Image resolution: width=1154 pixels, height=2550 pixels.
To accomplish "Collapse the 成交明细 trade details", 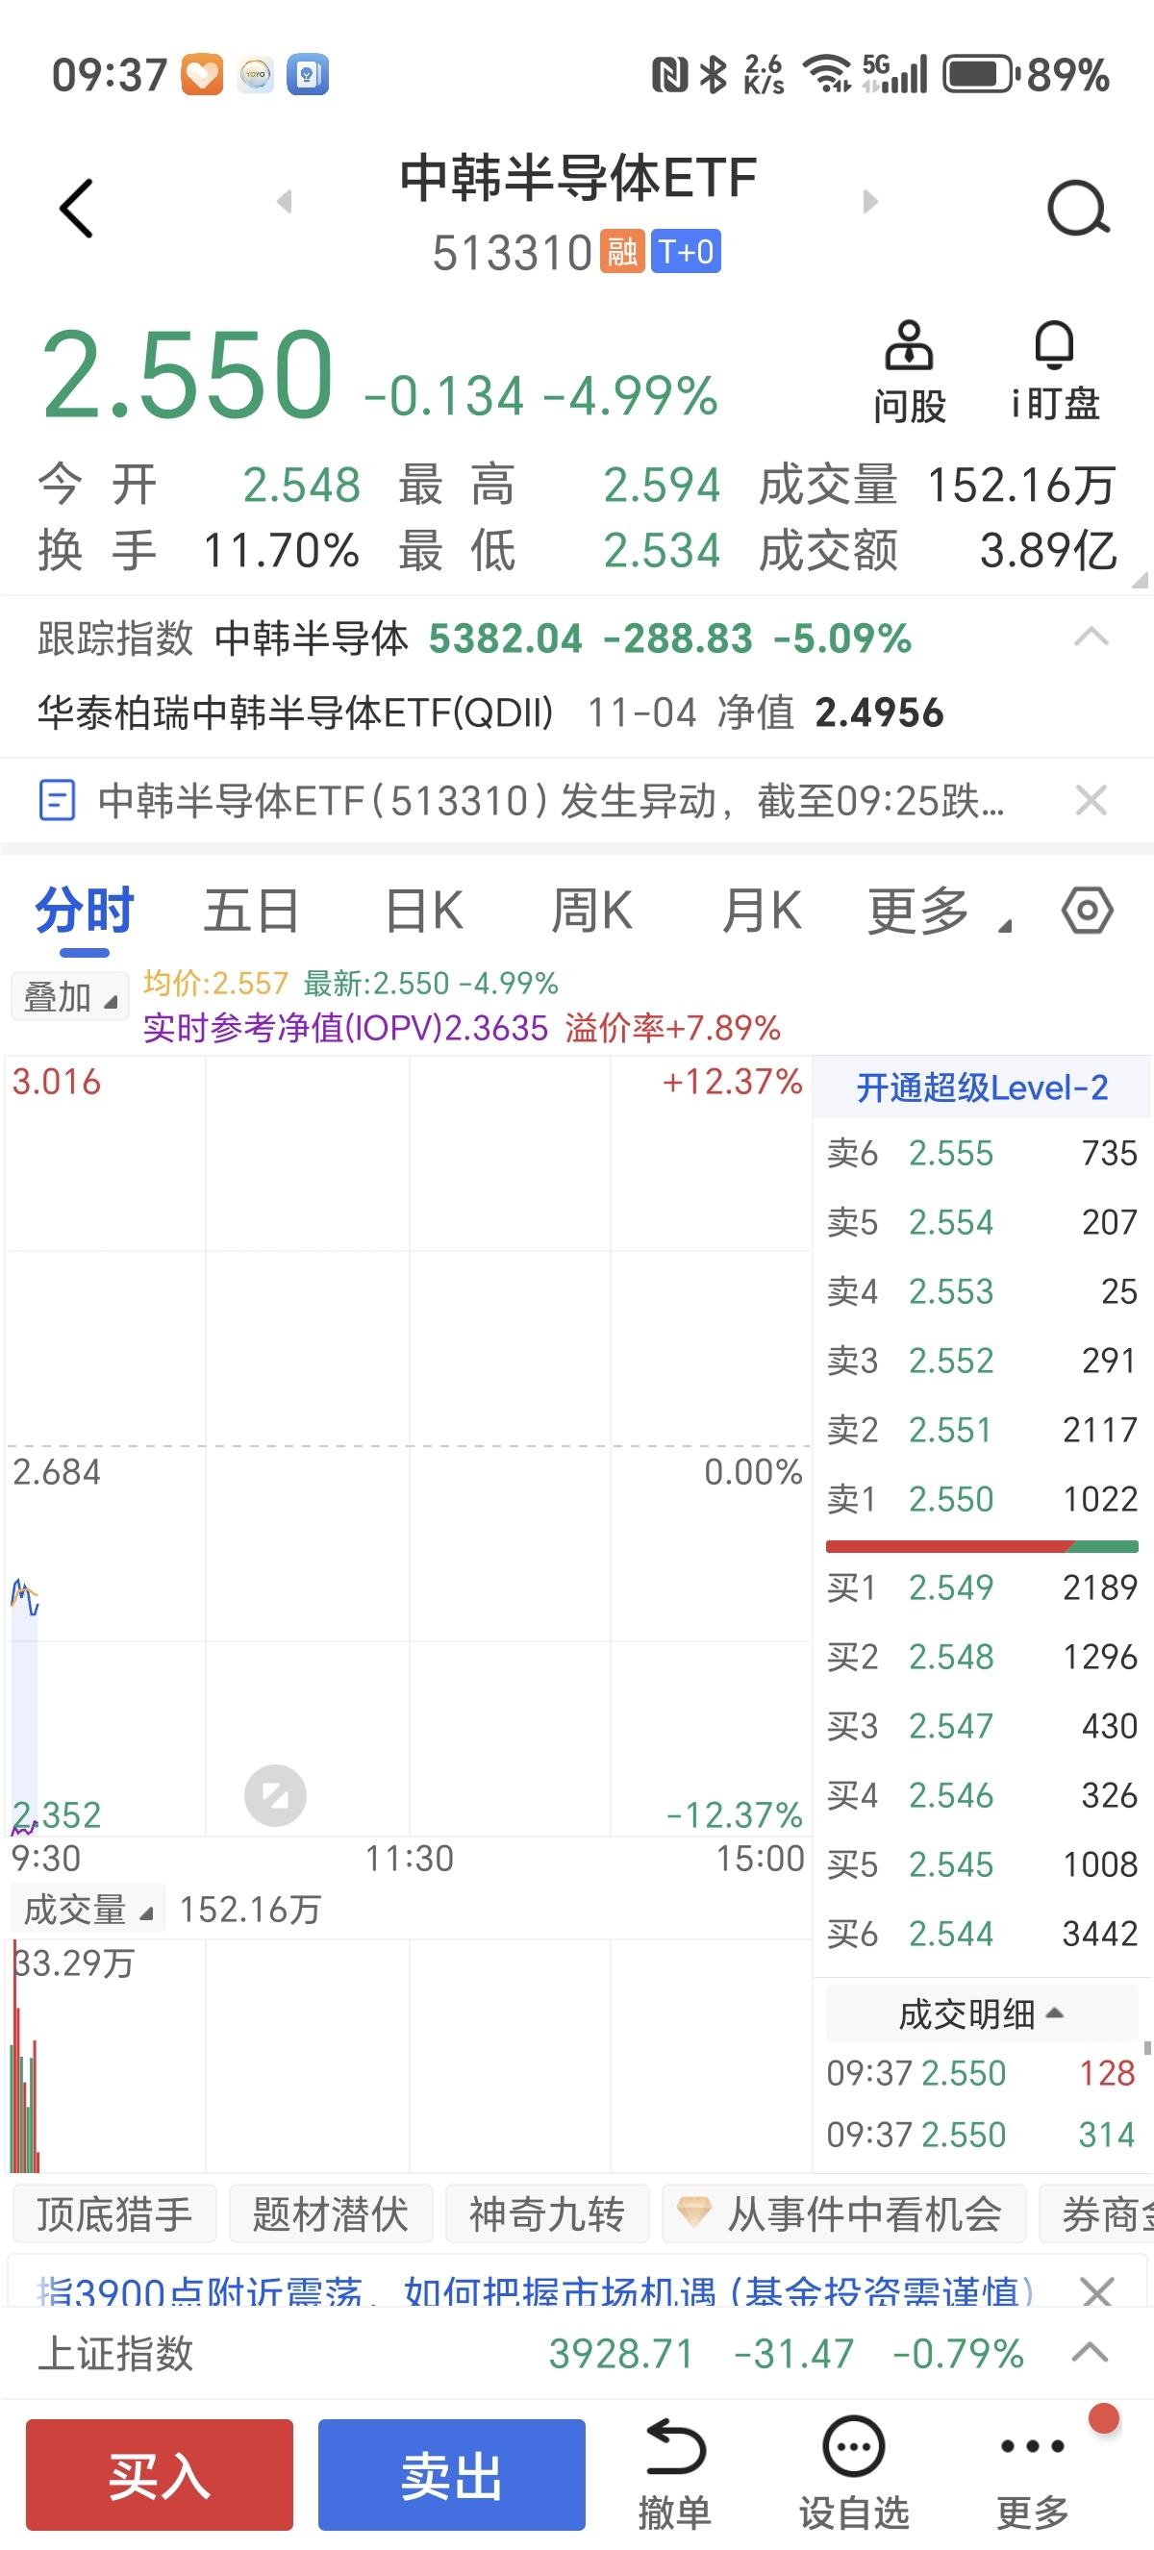I will (x=981, y=2013).
